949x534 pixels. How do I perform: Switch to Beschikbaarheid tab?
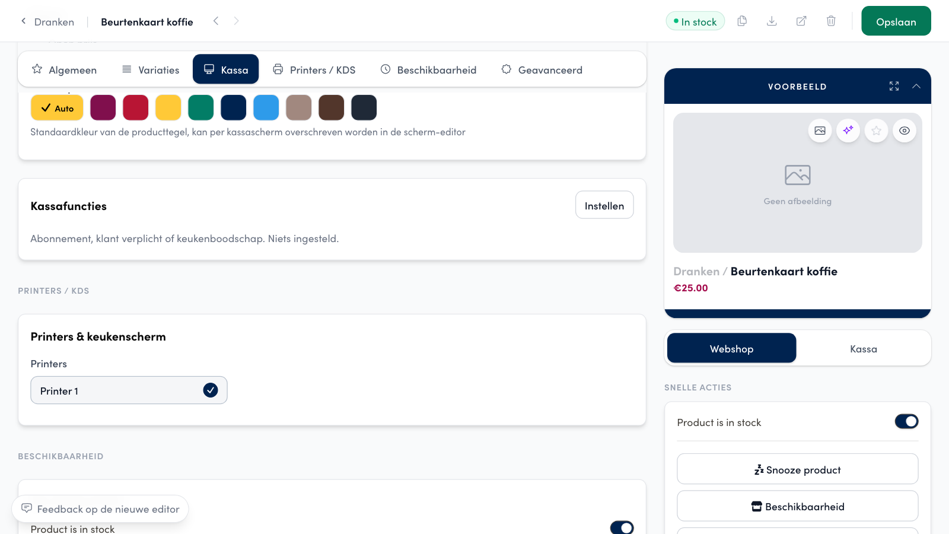(x=428, y=69)
